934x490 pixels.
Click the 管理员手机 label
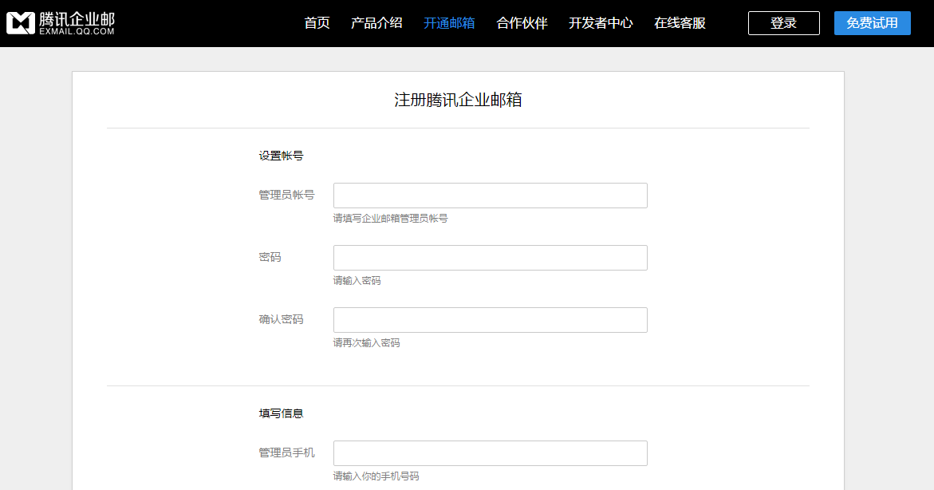(x=286, y=453)
